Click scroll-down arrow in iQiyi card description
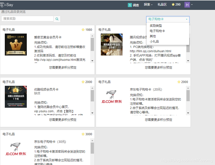215x165 pixels. coord(92,61)
